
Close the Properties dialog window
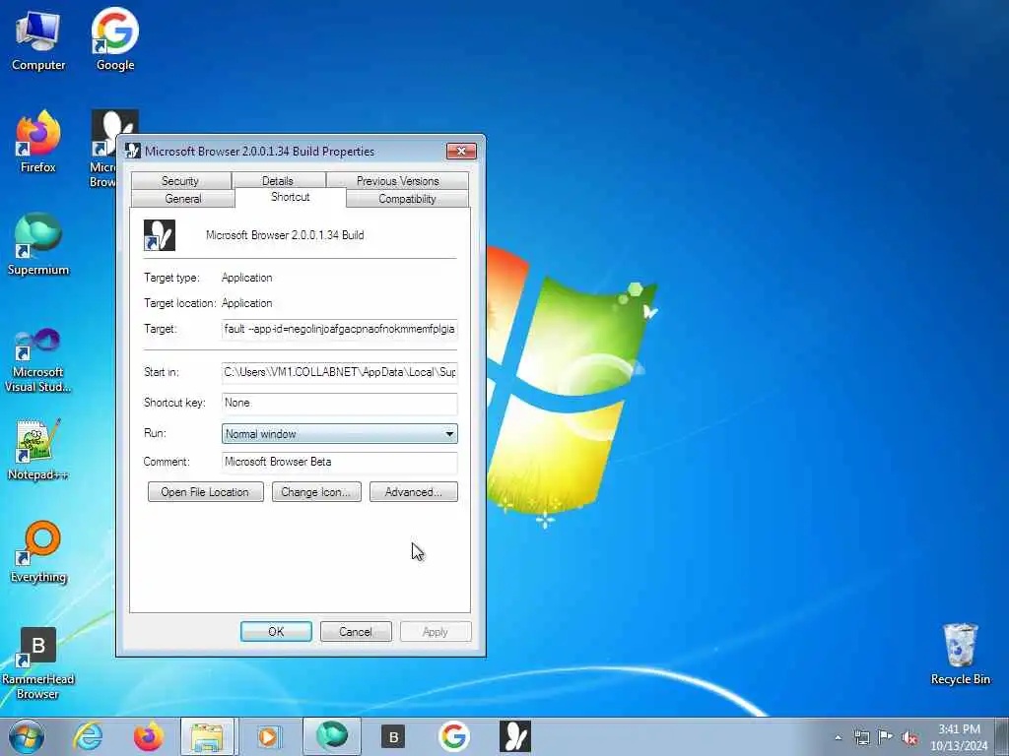(x=461, y=151)
